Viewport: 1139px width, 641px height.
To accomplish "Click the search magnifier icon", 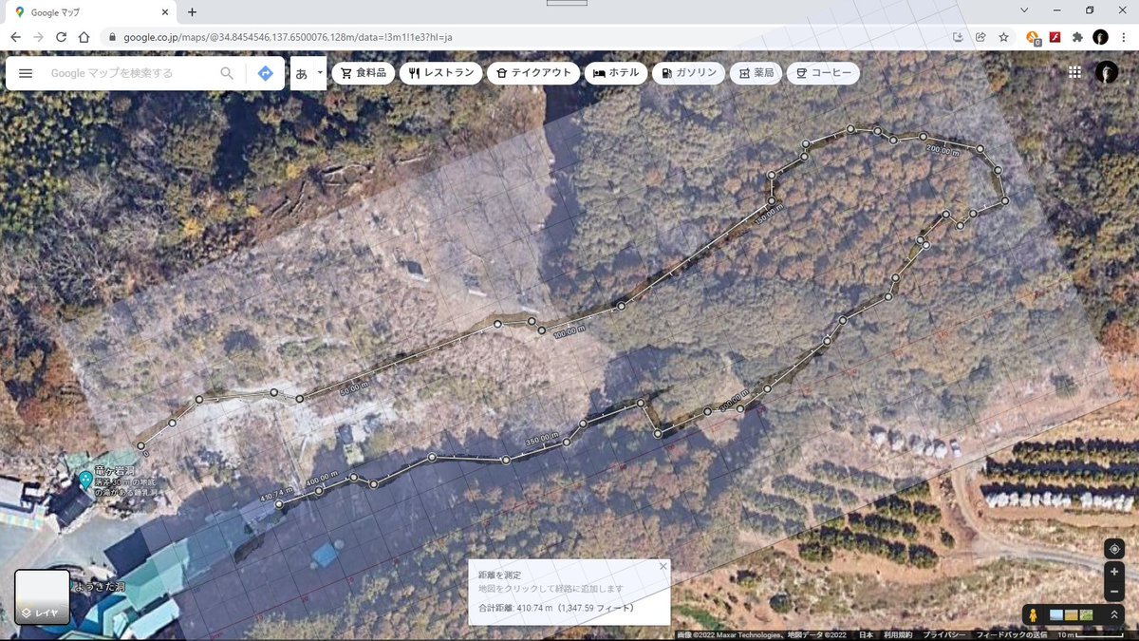I will point(227,73).
